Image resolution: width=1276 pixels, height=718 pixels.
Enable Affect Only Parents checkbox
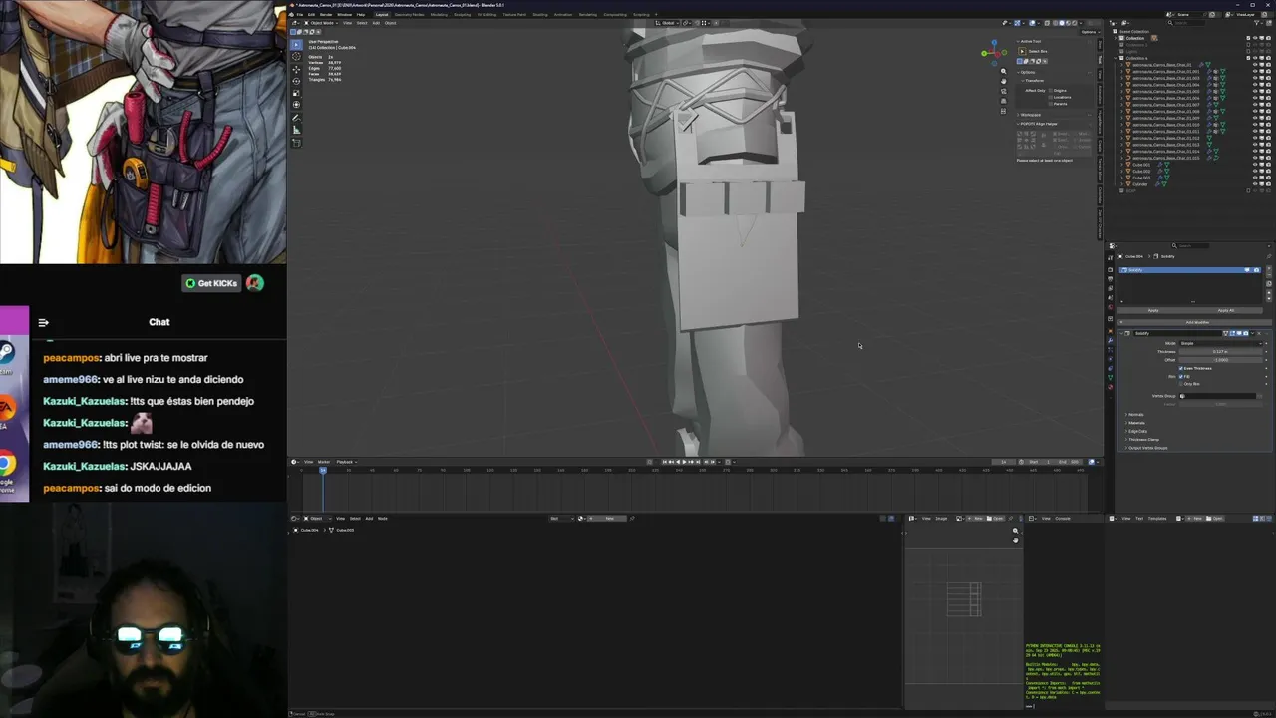[x=1051, y=104]
